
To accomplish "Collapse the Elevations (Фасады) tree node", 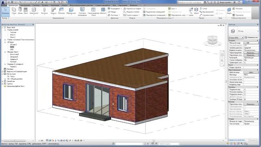I will pos(5,52).
